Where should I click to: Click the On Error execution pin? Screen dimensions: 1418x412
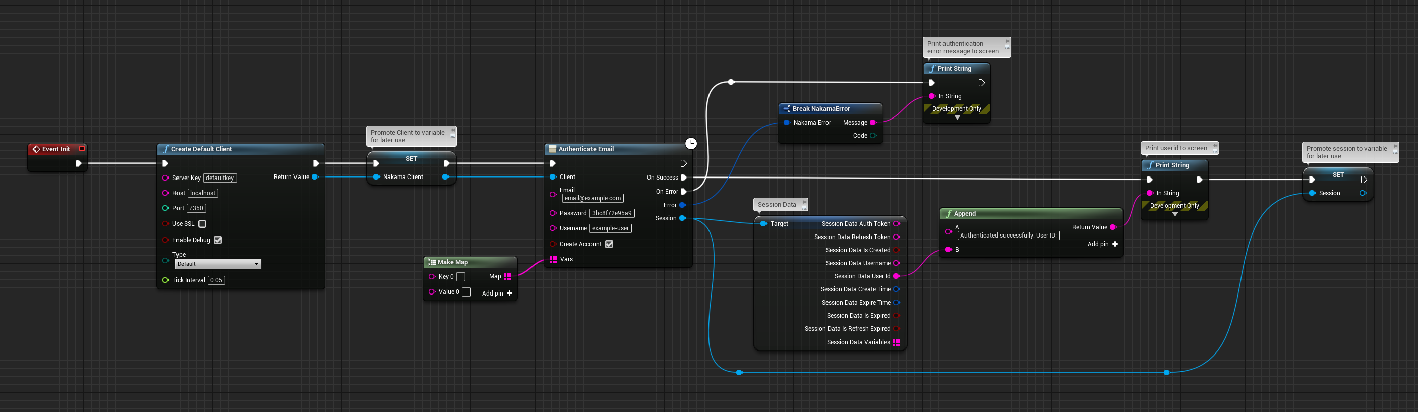point(684,192)
